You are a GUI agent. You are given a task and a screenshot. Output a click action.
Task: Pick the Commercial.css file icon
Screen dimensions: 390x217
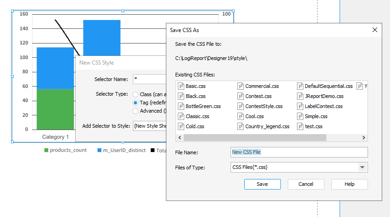(x=241, y=86)
